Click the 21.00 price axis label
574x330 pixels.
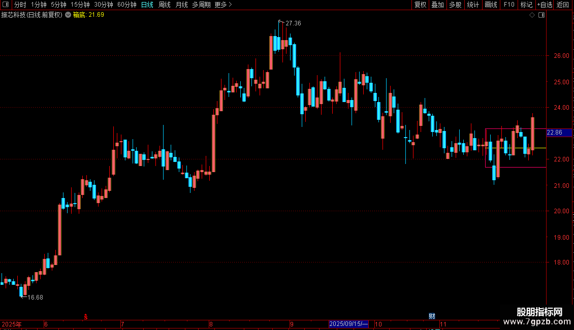pos(561,186)
